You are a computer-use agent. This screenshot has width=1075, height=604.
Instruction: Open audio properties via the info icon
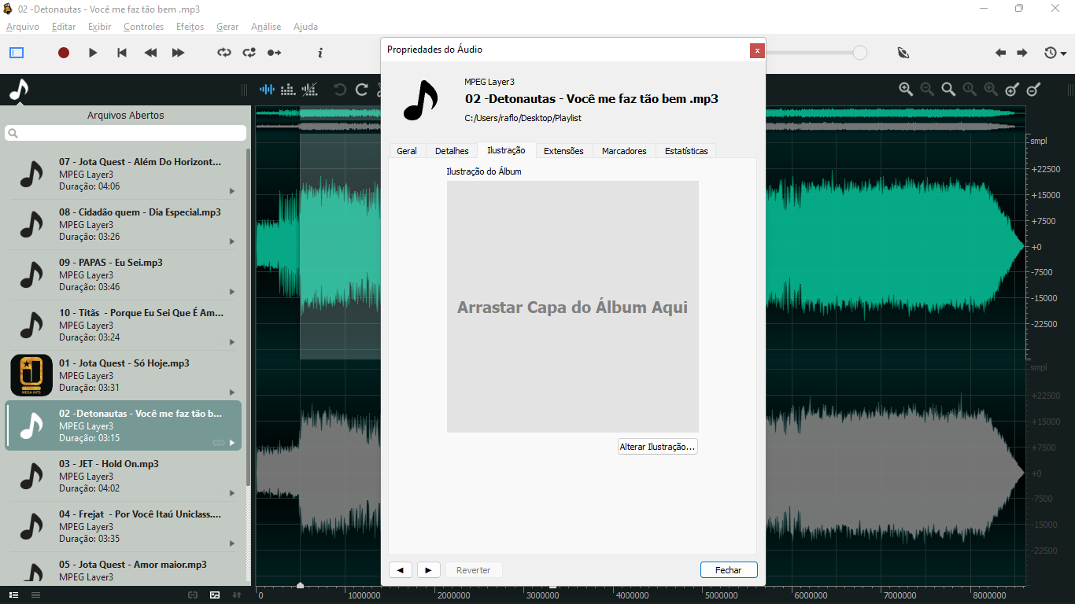pos(320,53)
